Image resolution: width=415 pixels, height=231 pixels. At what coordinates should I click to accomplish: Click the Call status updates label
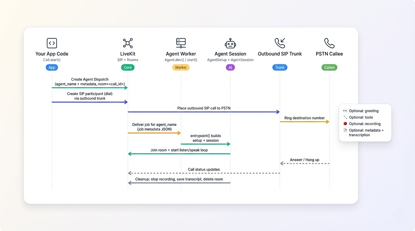(204, 169)
